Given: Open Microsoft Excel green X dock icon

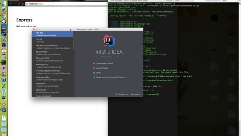Looking at the screenshot, I should point(4,86).
